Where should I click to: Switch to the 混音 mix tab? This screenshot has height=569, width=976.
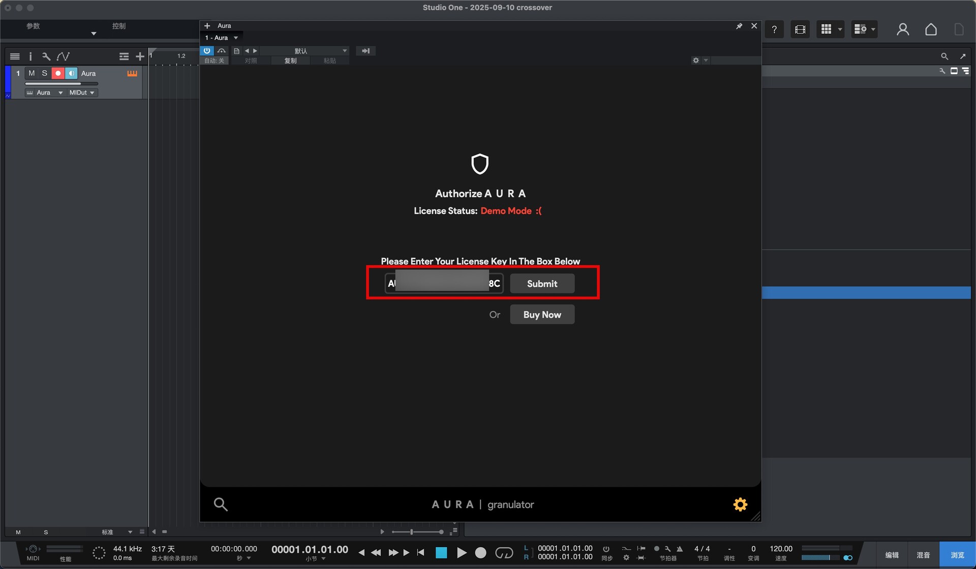pyautogui.click(x=923, y=555)
